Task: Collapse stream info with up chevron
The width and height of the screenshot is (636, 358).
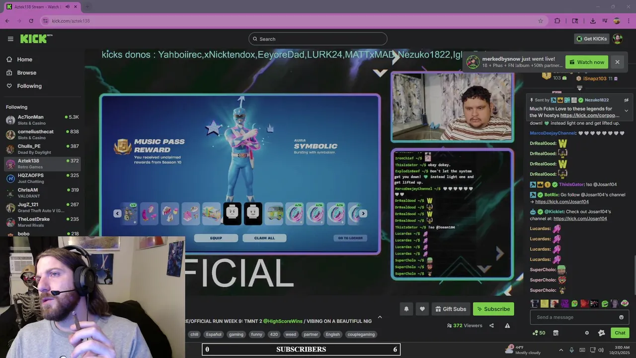Action: tap(380, 317)
